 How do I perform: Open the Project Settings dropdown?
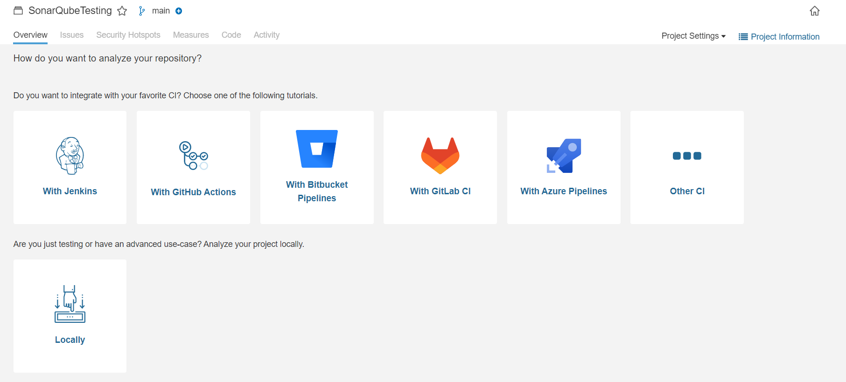click(693, 36)
